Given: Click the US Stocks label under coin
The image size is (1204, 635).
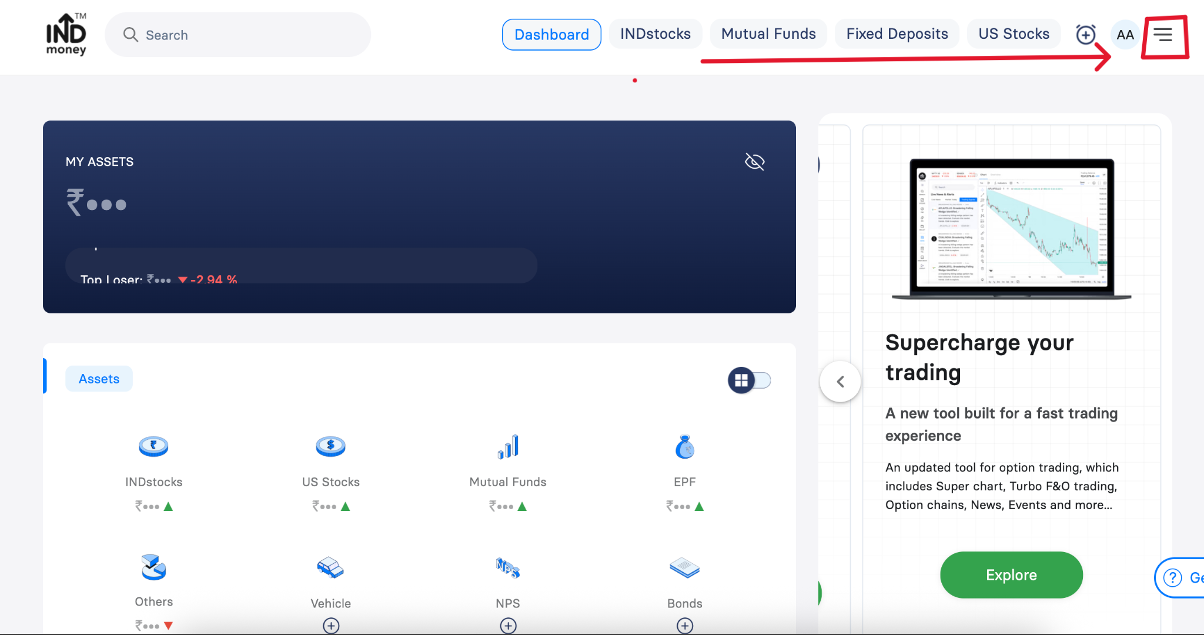Looking at the screenshot, I should 330,482.
